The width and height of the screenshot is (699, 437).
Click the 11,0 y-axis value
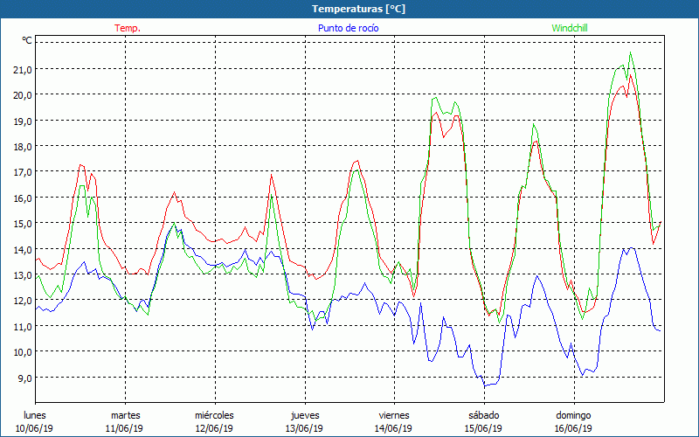(x=23, y=326)
